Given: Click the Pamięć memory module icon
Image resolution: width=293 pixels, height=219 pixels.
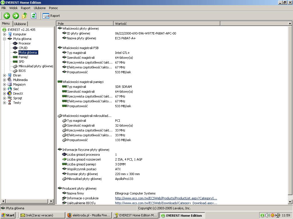Looking at the screenshot, I should pos(15,57).
